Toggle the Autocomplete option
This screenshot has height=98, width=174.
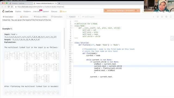pyautogui.click(x=88, y=17)
